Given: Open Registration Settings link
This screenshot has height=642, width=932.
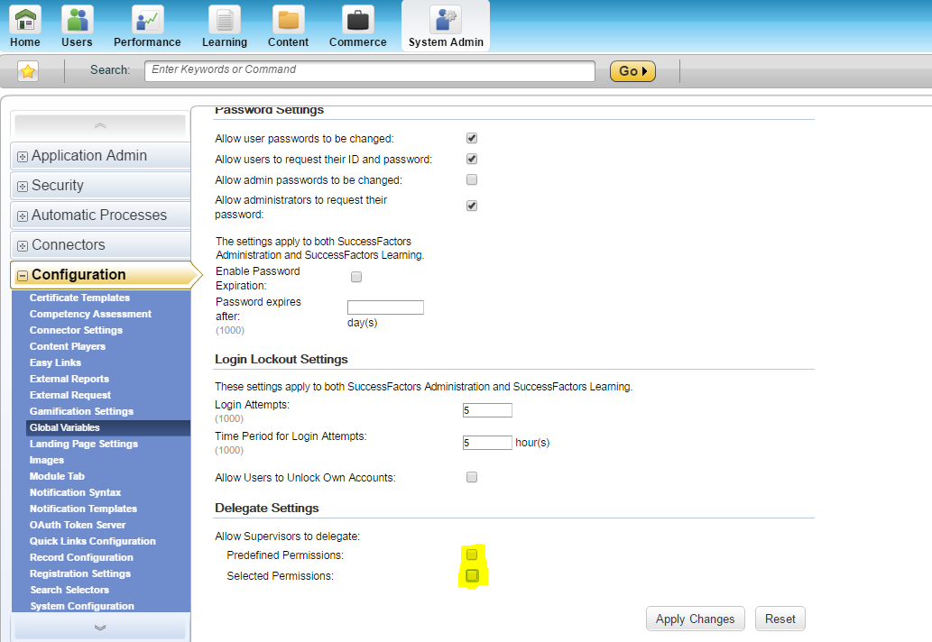Looking at the screenshot, I should point(80,573).
